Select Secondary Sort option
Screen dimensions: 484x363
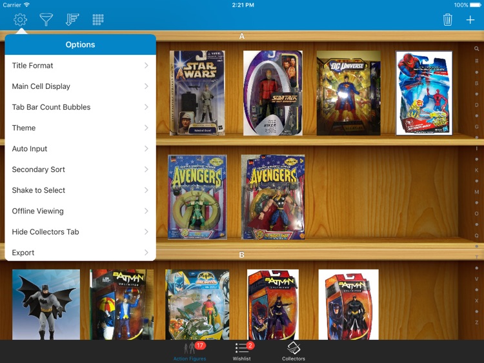click(80, 170)
